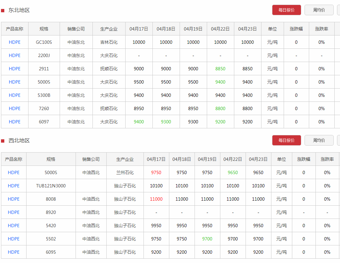Click 5300B specification cell
Image resolution: width=340 pixels, height=263 pixels.
tap(44, 95)
